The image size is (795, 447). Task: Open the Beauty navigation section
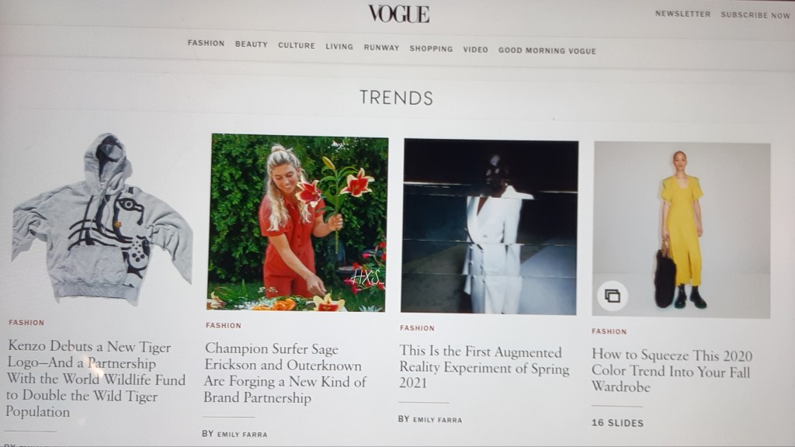(252, 44)
